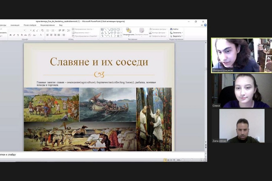Open the font name dropdown
This screenshot has width=272, height=181.
(24, 30)
